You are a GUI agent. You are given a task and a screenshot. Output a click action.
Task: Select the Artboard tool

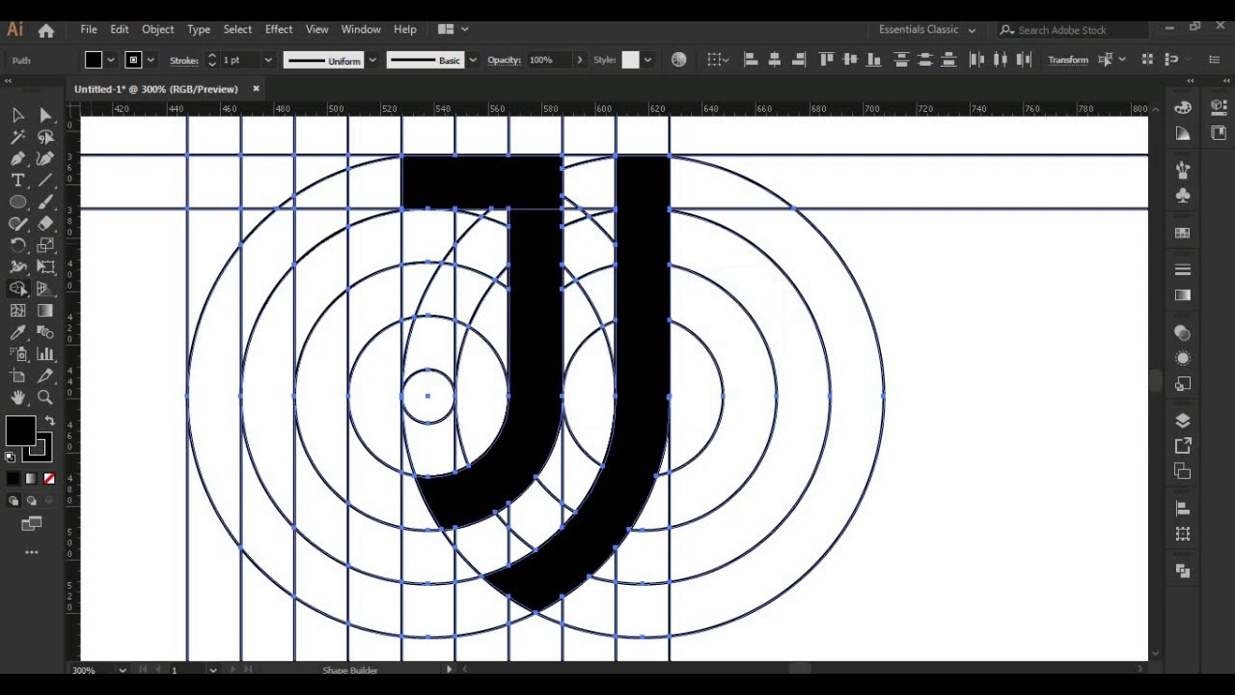[x=17, y=375]
